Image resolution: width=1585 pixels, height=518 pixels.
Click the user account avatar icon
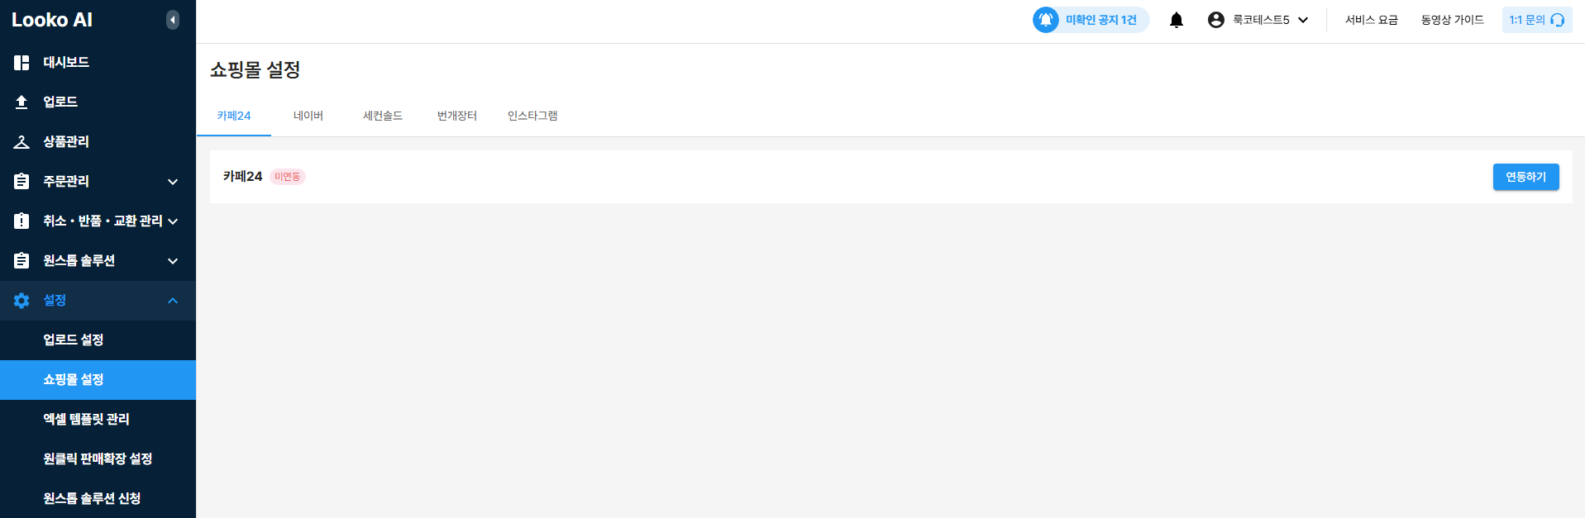[1215, 20]
